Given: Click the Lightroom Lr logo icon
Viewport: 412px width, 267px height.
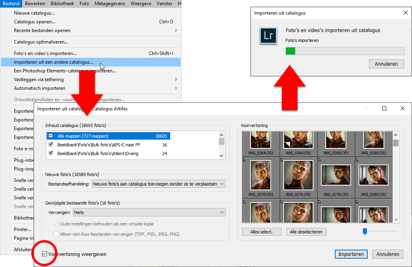Looking at the screenshot, I should (x=268, y=36).
